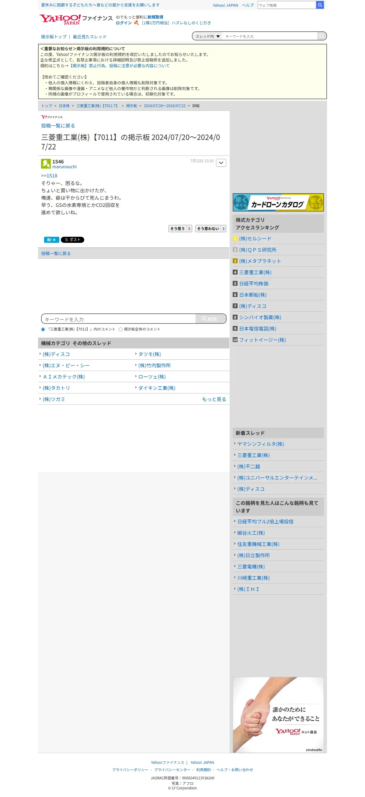Open 最近見たスレッド navigation link
The image size is (365, 797).
(x=89, y=37)
